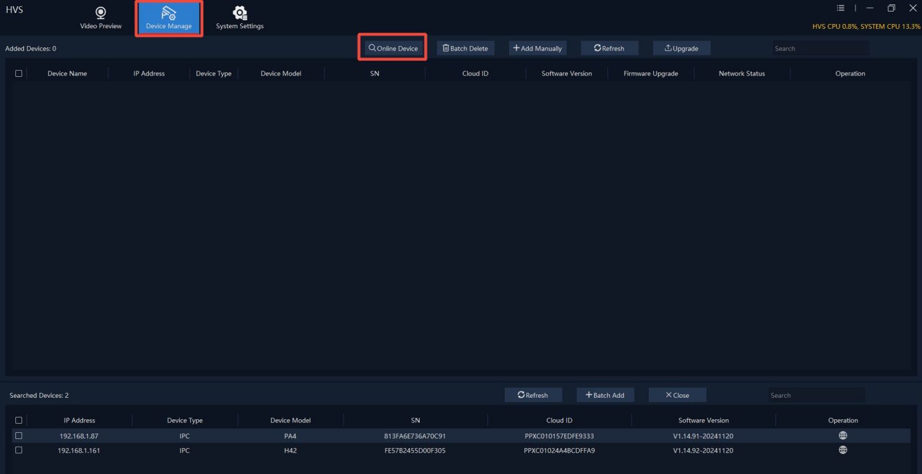The width and height of the screenshot is (922, 474).
Task: Click device model H42 cell
Action: click(x=291, y=451)
